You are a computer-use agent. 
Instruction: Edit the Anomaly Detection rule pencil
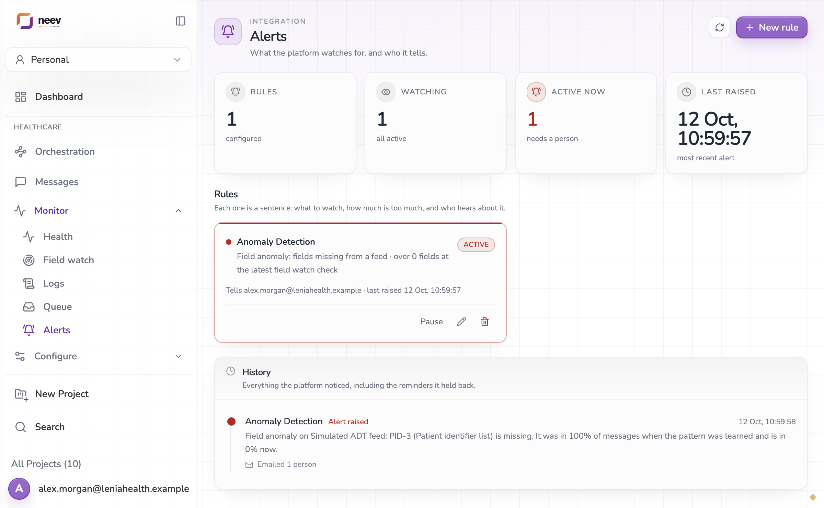461,322
